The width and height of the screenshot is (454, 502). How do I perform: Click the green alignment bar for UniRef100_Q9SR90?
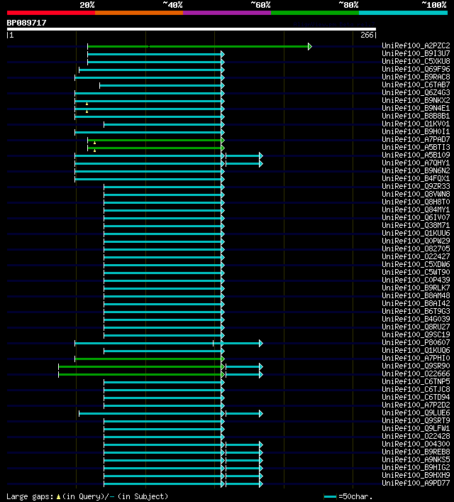click(x=140, y=366)
